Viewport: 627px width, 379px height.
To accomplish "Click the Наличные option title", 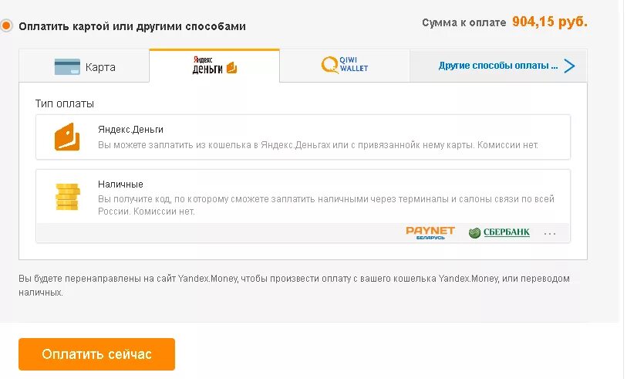I will [x=120, y=184].
